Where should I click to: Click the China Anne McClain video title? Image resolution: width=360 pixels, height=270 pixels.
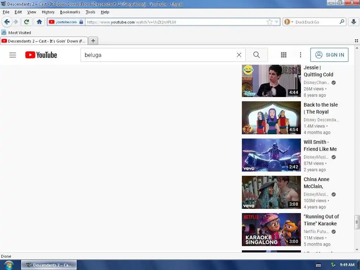pyautogui.click(x=316, y=183)
